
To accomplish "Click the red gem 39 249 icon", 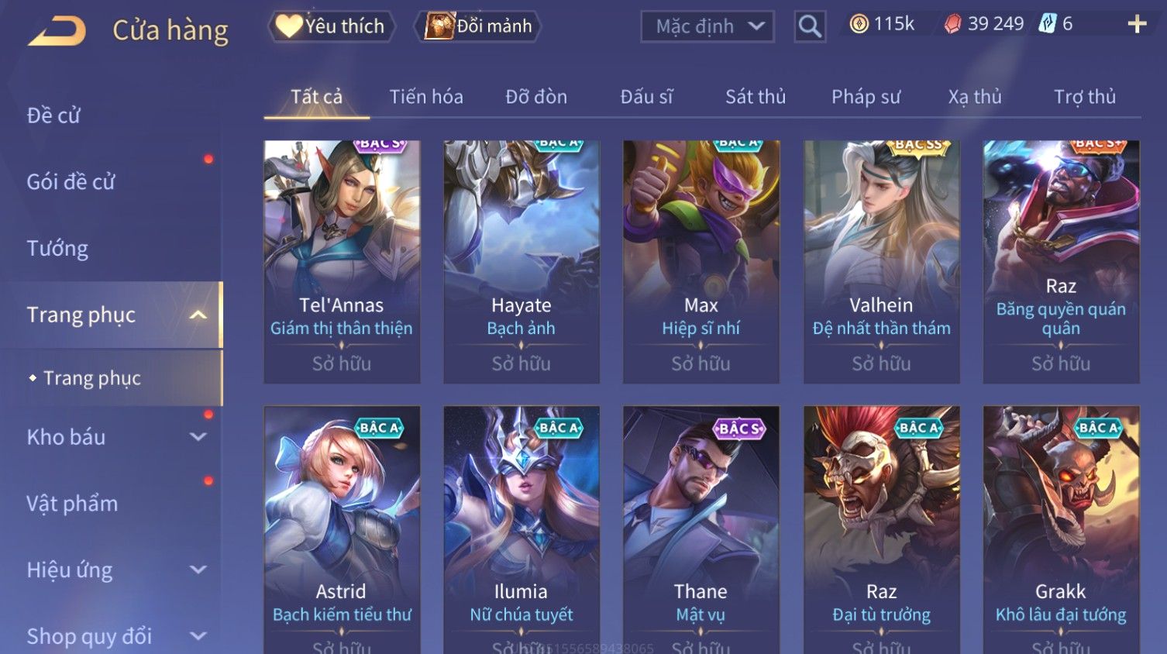I will click(952, 25).
